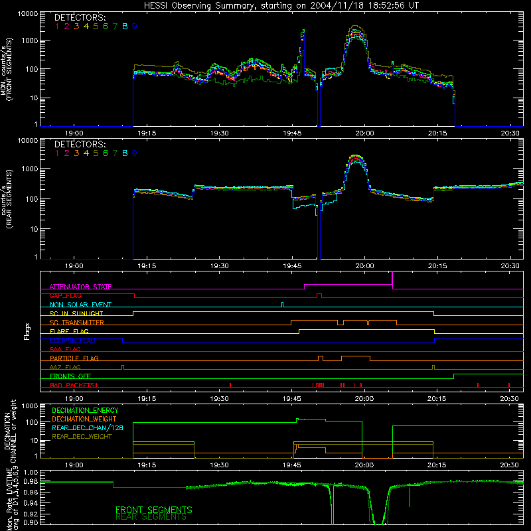The width and height of the screenshot is (531, 531).
Task: Click the REAR_DEC_CHAN/128 legend entry
Action: 88,427
